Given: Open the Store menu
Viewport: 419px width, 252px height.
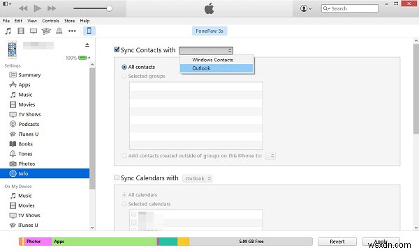Looking at the screenshot, I should (69, 21).
